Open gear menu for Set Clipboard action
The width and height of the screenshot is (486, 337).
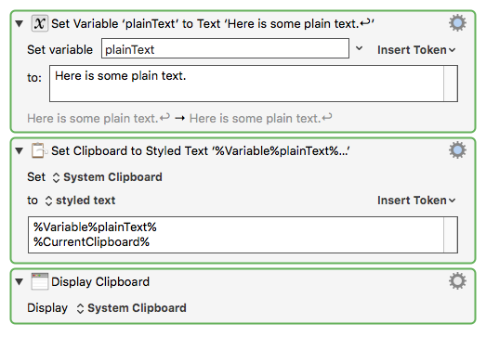click(457, 150)
